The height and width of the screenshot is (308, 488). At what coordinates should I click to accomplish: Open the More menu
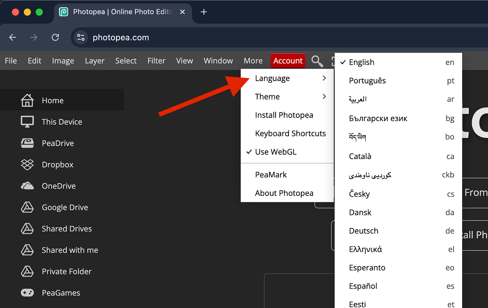point(253,61)
